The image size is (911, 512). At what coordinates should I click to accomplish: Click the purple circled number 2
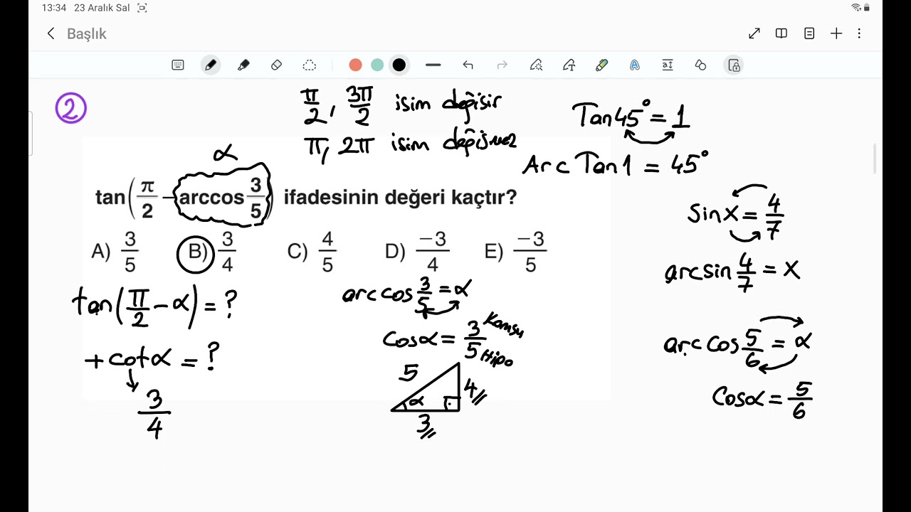[70, 108]
